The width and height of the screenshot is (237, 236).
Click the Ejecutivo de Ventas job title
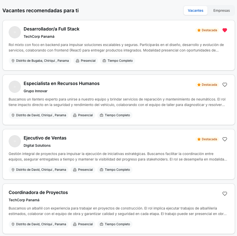pos(45,138)
